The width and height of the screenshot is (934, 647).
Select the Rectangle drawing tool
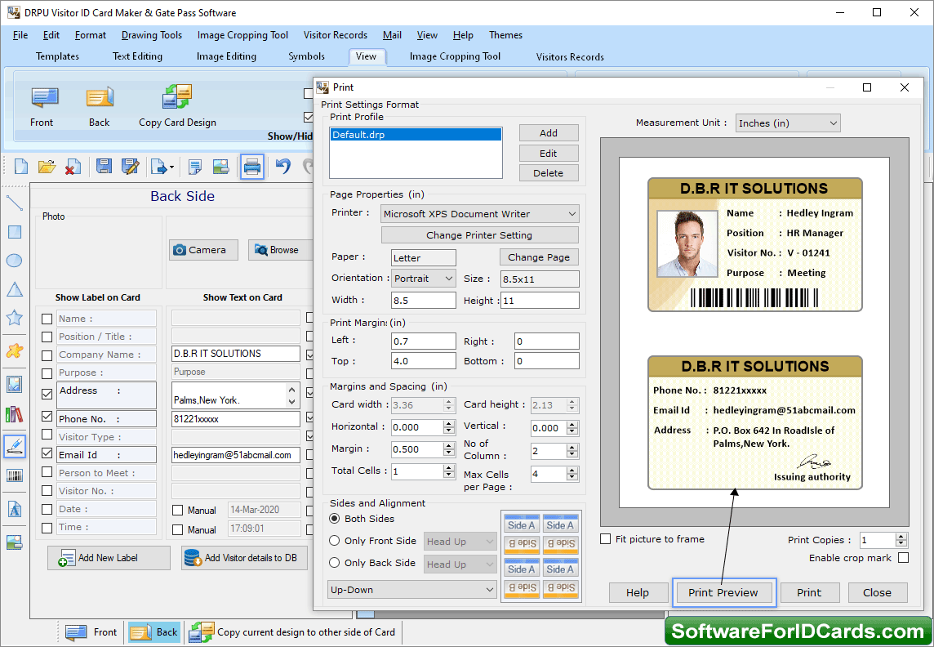tap(15, 232)
